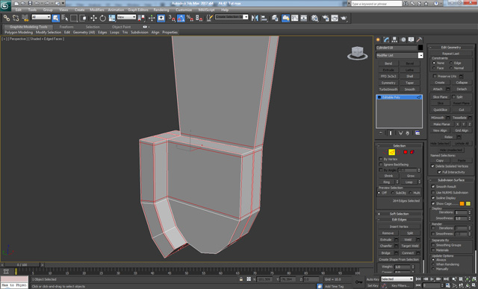
Task: Collapse the Subdivision Surface rollout
Action: point(451,180)
